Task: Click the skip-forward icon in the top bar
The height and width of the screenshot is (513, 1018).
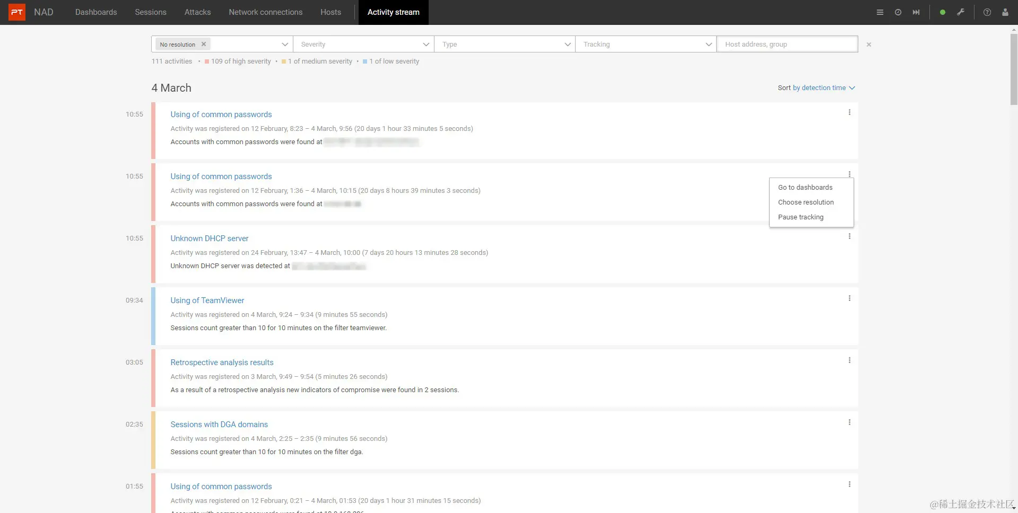Action: [x=916, y=12]
